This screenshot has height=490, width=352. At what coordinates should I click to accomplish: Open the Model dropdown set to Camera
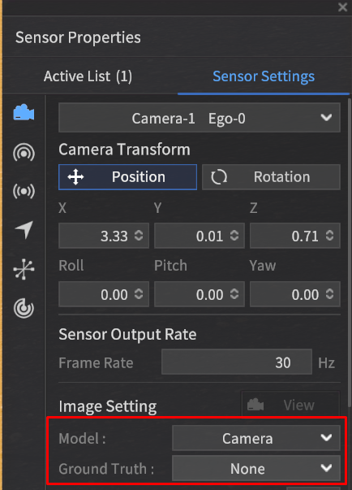tap(256, 438)
